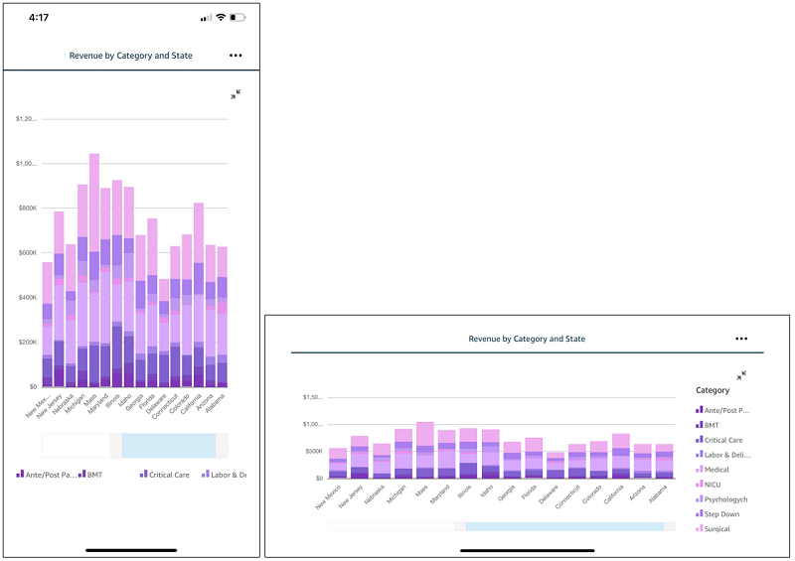Tap the battery status icon
The height and width of the screenshot is (561, 795).
[x=238, y=17]
